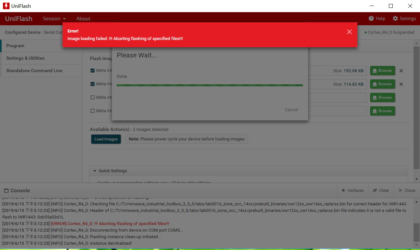Image resolution: width=420 pixels, height=250 pixels.
Task: Click the UniFlash title bar app icon
Action: 6,6
